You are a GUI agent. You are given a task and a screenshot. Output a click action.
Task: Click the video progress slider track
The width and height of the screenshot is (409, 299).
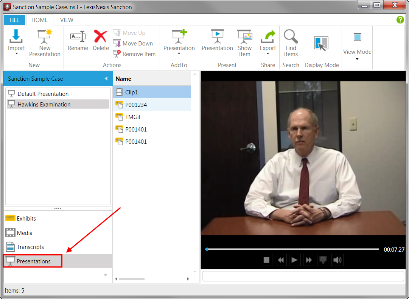292,249
